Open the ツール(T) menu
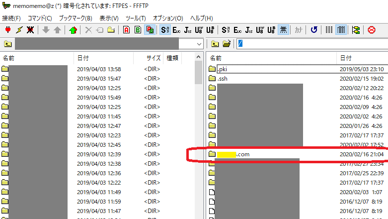This screenshot has height=219, width=388. [135, 18]
